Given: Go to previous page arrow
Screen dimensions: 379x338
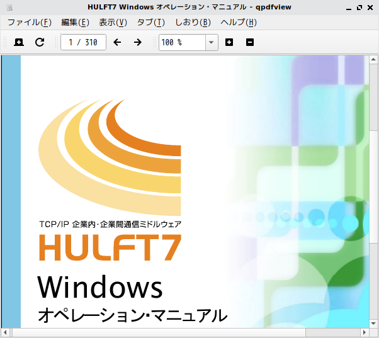Looking at the screenshot, I should [117, 42].
